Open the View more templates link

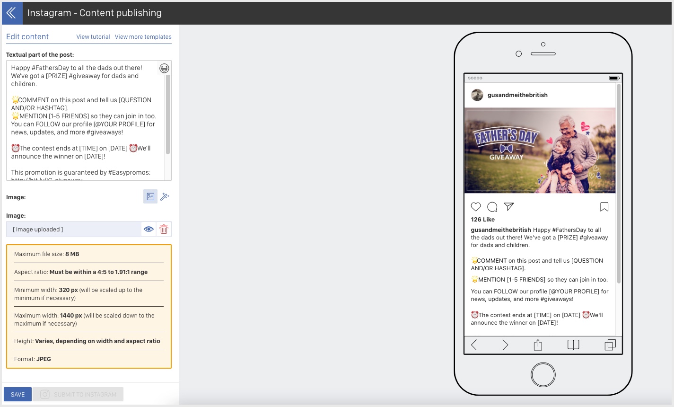coord(143,37)
